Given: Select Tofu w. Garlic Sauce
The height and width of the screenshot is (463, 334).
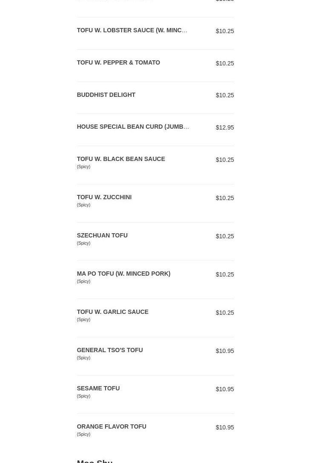Looking at the screenshot, I should 112,312.
